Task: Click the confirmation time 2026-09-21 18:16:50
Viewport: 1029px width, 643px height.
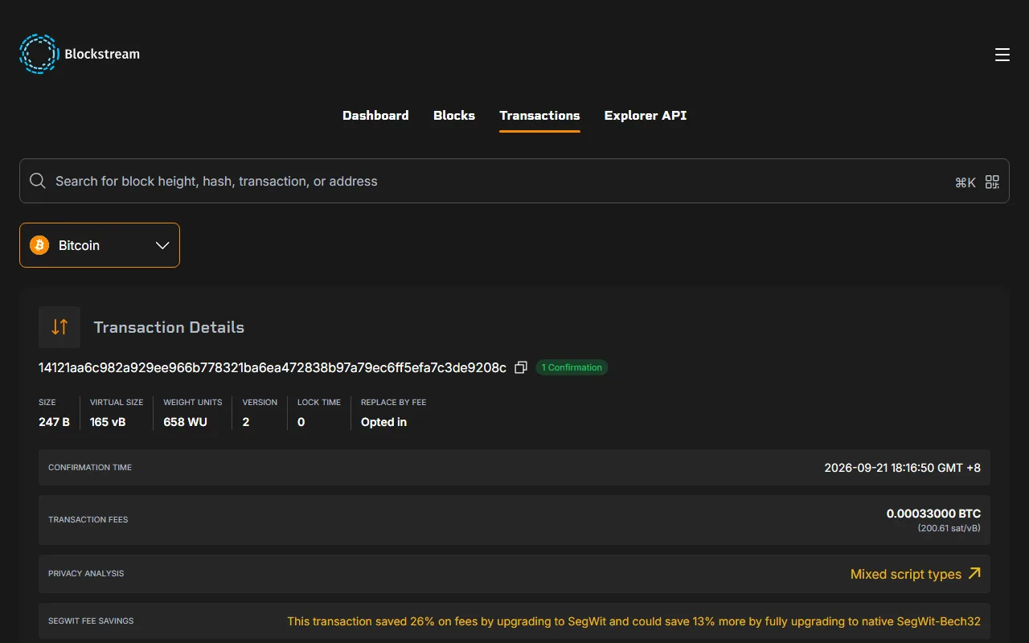Action: (x=903, y=467)
